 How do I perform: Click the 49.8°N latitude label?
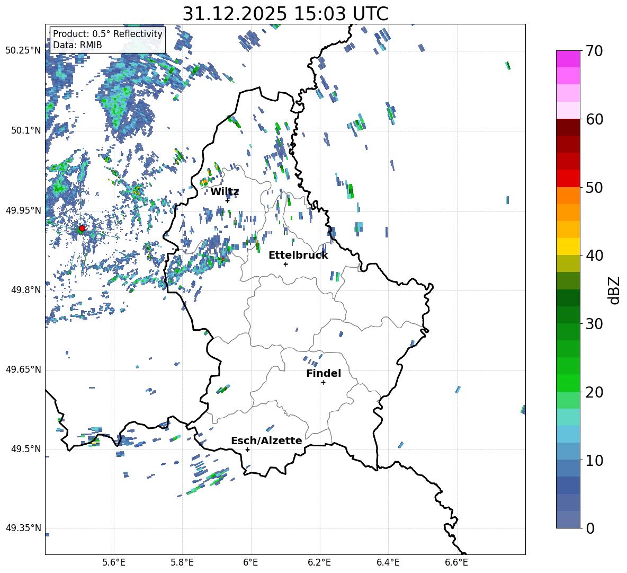26,290
